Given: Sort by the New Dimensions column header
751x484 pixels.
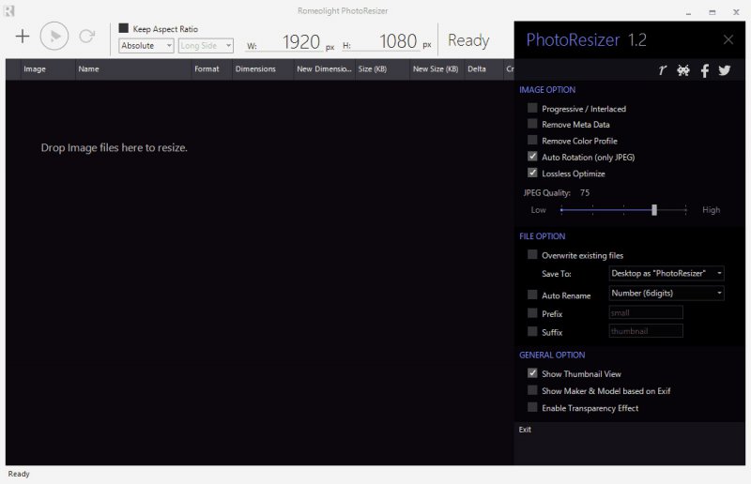Looking at the screenshot, I should (x=324, y=68).
